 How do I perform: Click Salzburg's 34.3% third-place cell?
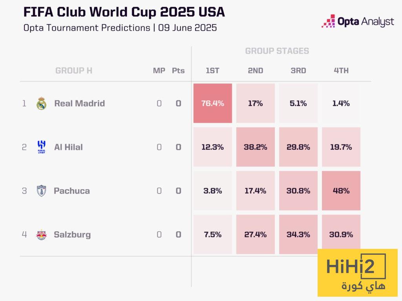[x=298, y=235]
